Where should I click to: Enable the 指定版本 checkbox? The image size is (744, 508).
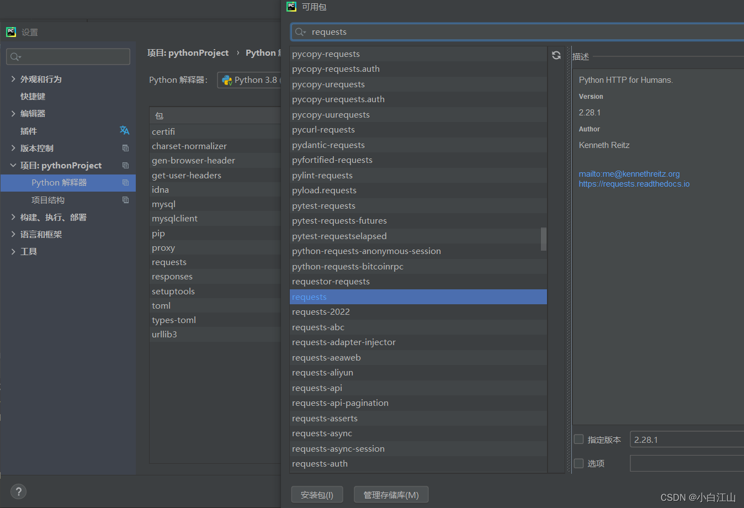click(579, 440)
